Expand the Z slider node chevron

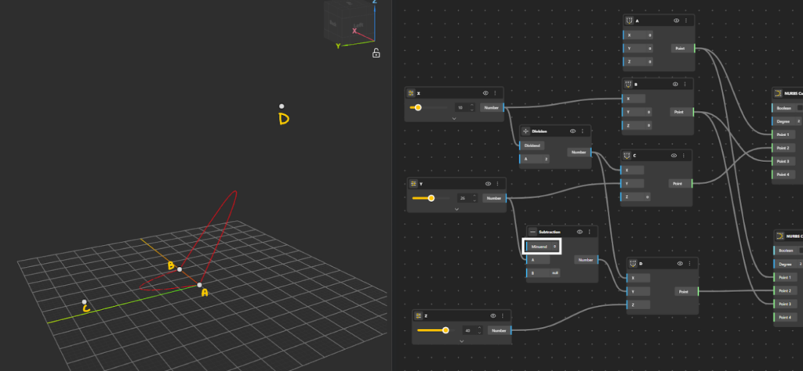coord(461,340)
